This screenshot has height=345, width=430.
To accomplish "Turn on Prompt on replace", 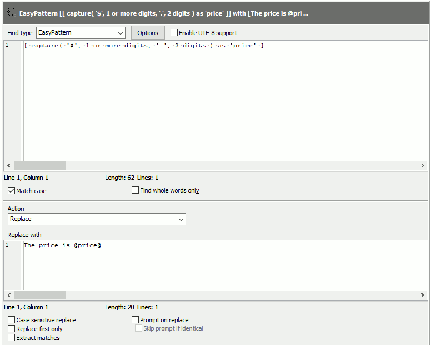I will [x=136, y=320].
